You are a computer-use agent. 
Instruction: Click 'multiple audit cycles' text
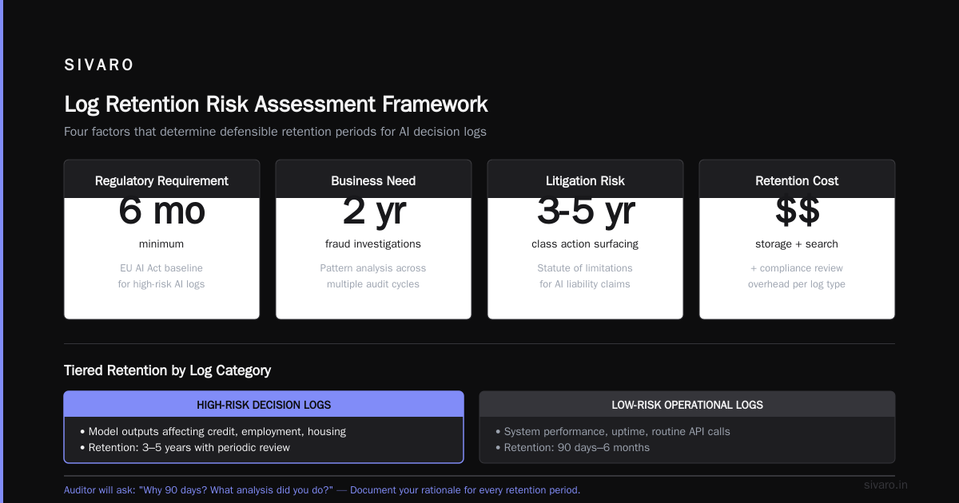click(373, 284)
